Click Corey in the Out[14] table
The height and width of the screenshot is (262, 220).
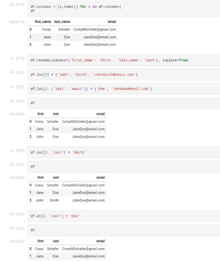[x=46, y=29]
